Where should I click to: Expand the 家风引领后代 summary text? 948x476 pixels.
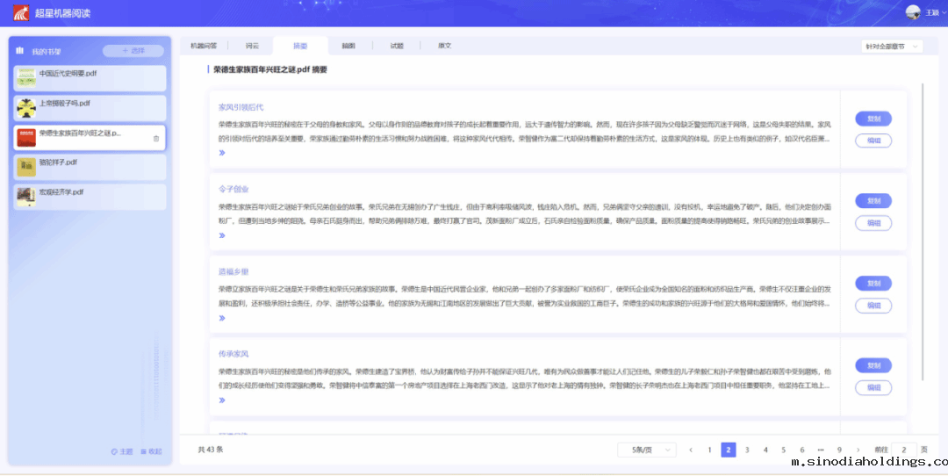pos(222,153)
